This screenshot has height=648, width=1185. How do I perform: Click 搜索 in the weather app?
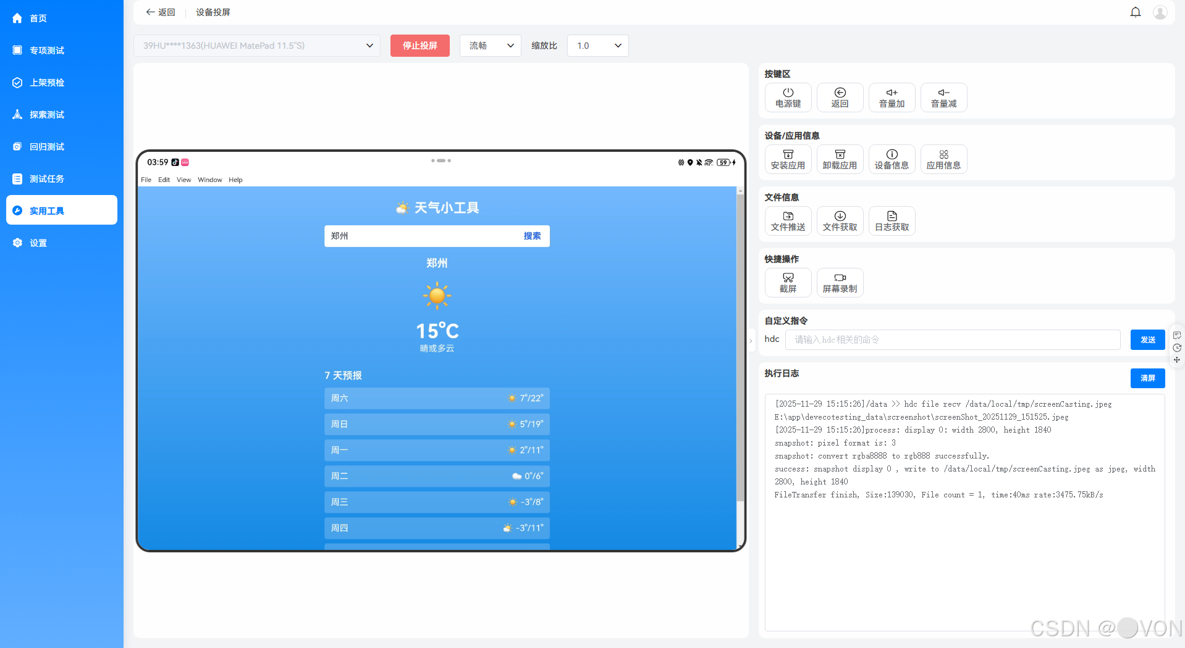click(x=532, y=236)
